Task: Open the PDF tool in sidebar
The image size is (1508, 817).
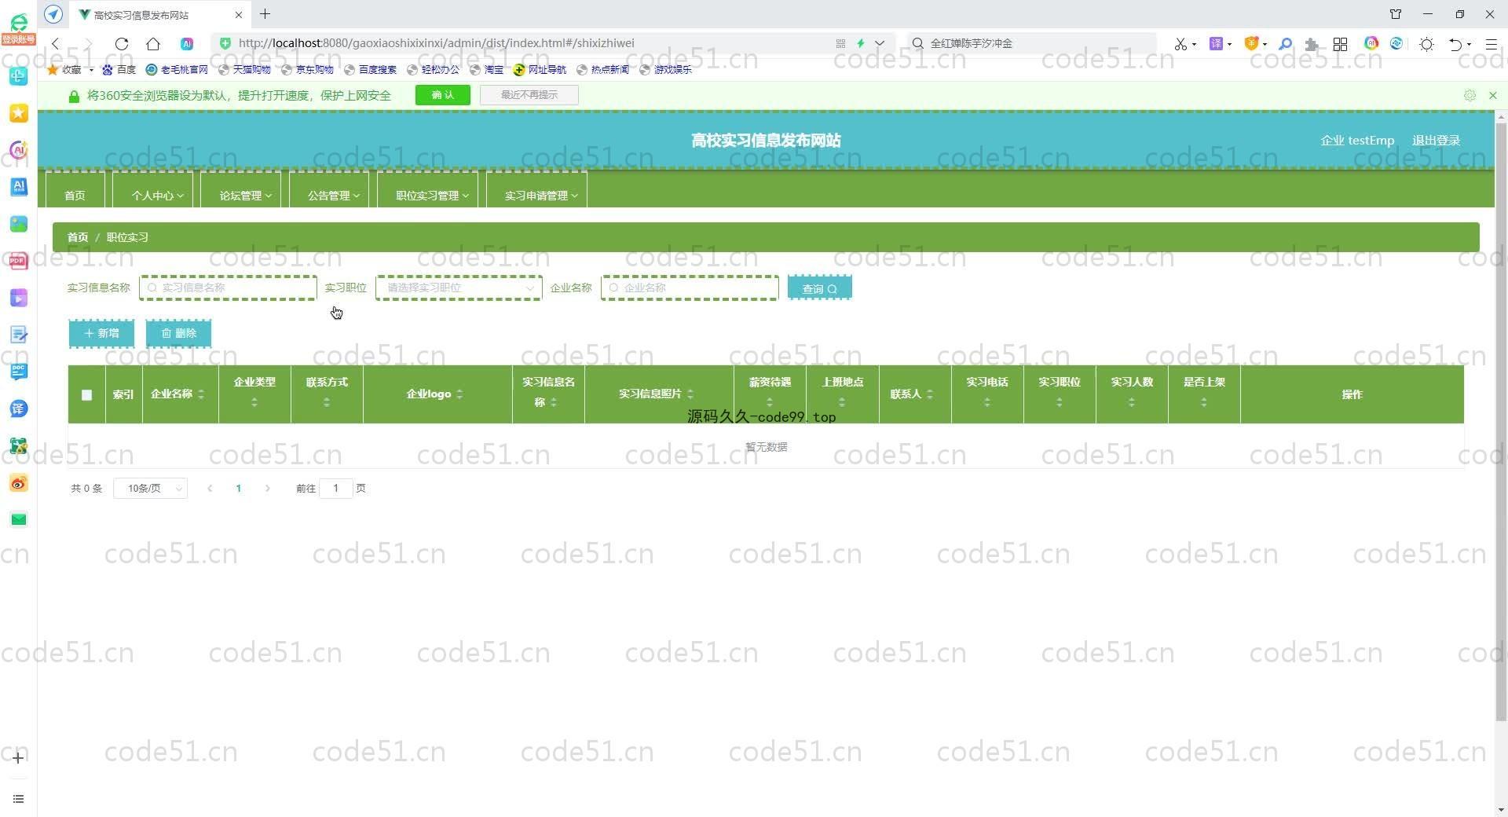Action: (19, 261)
